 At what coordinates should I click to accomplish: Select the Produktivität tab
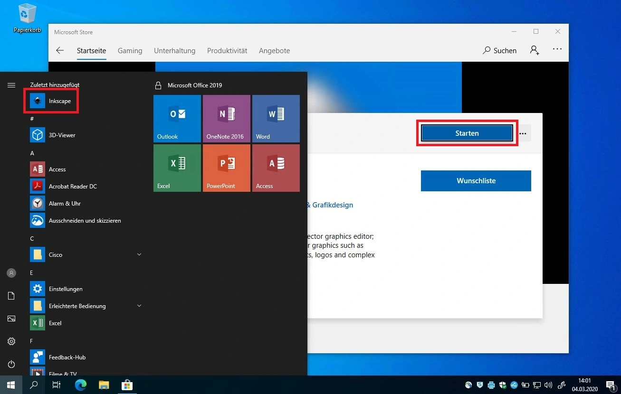click(227, 51)
